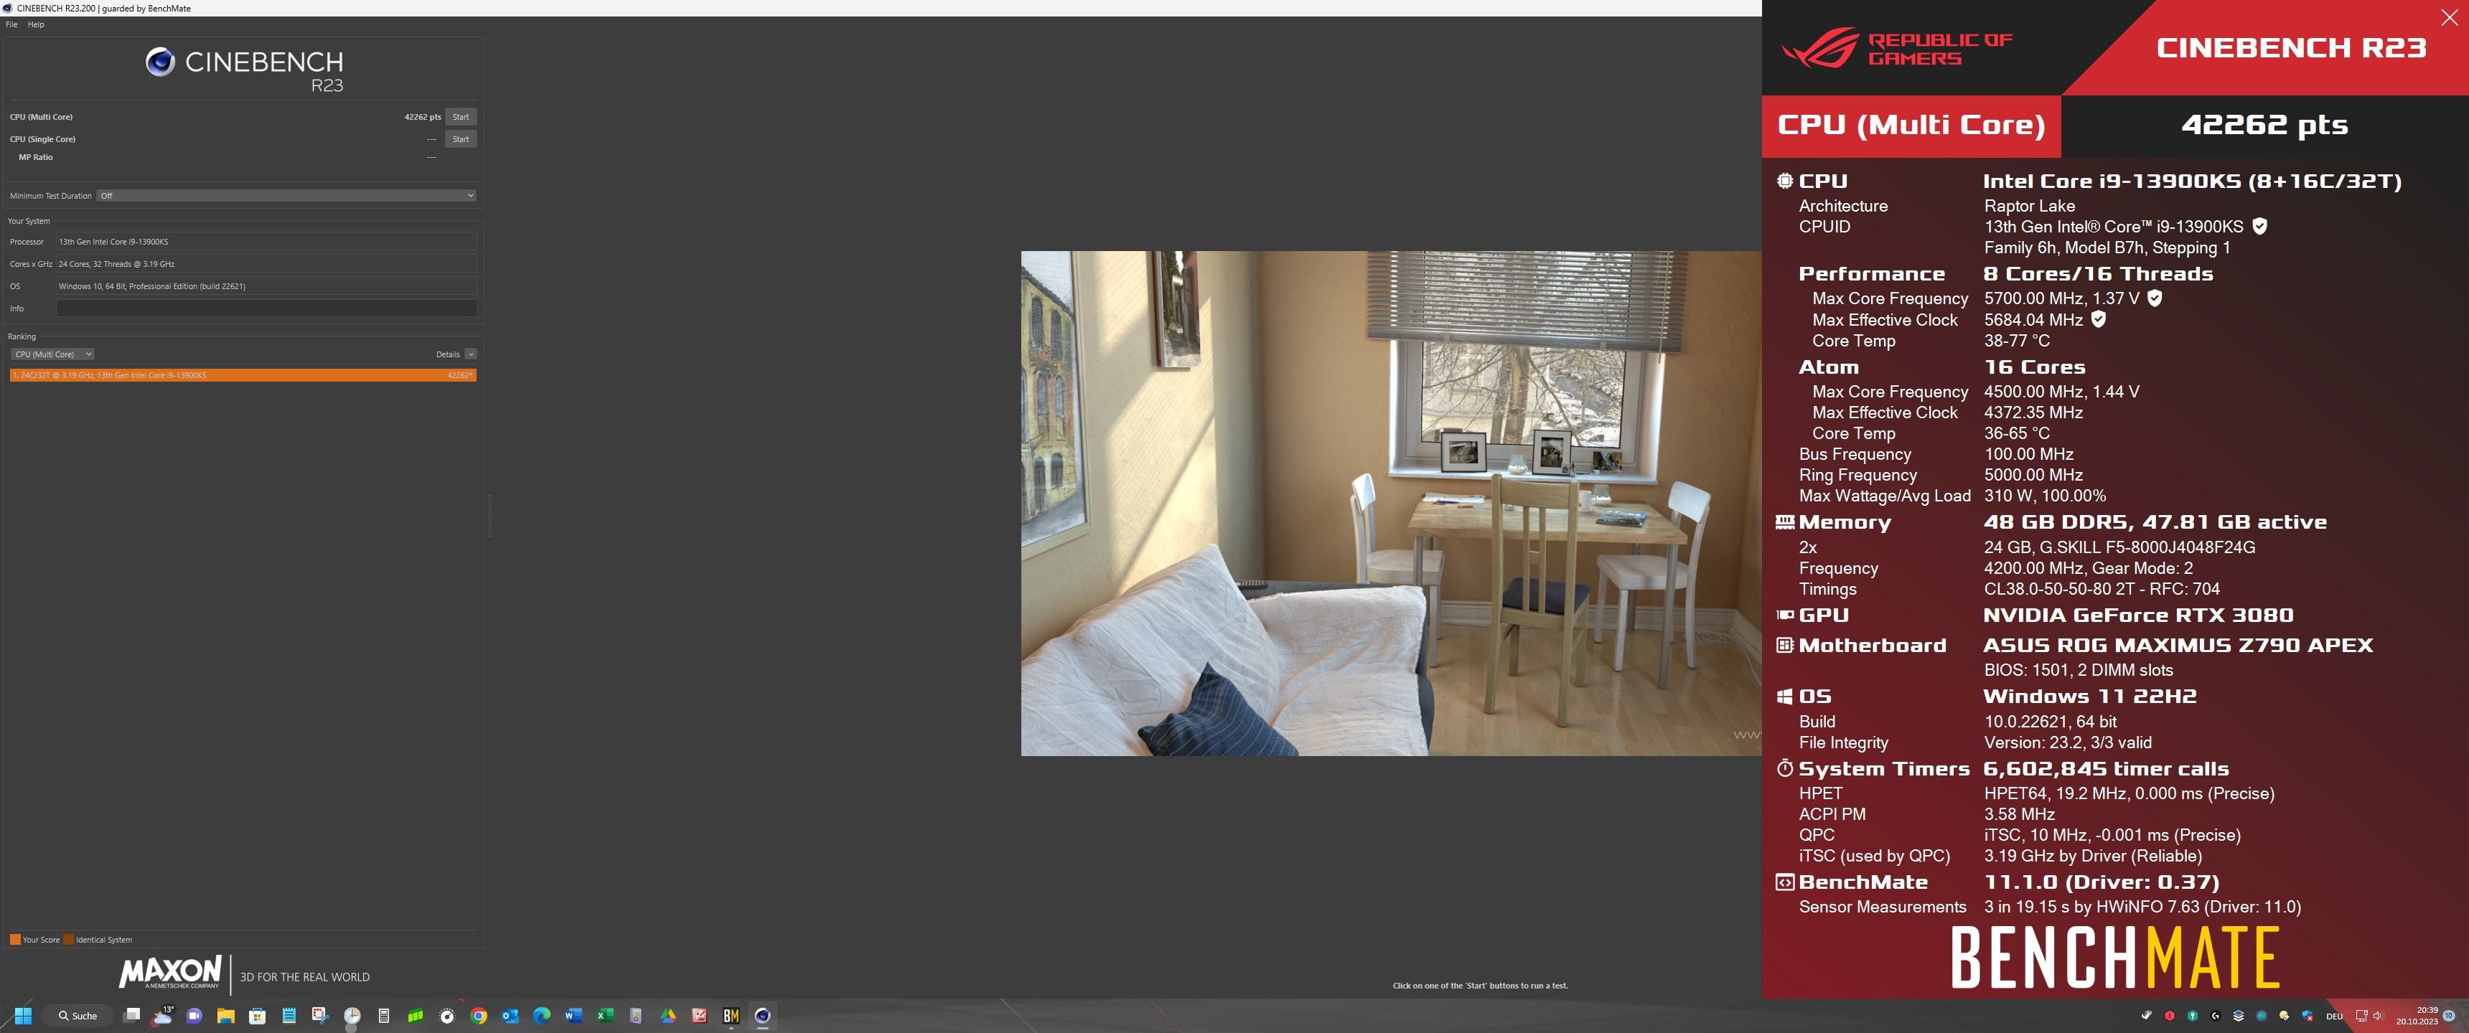
Task: Open Google Chrome from the taskbar
Action: [x=478, y=1016]
